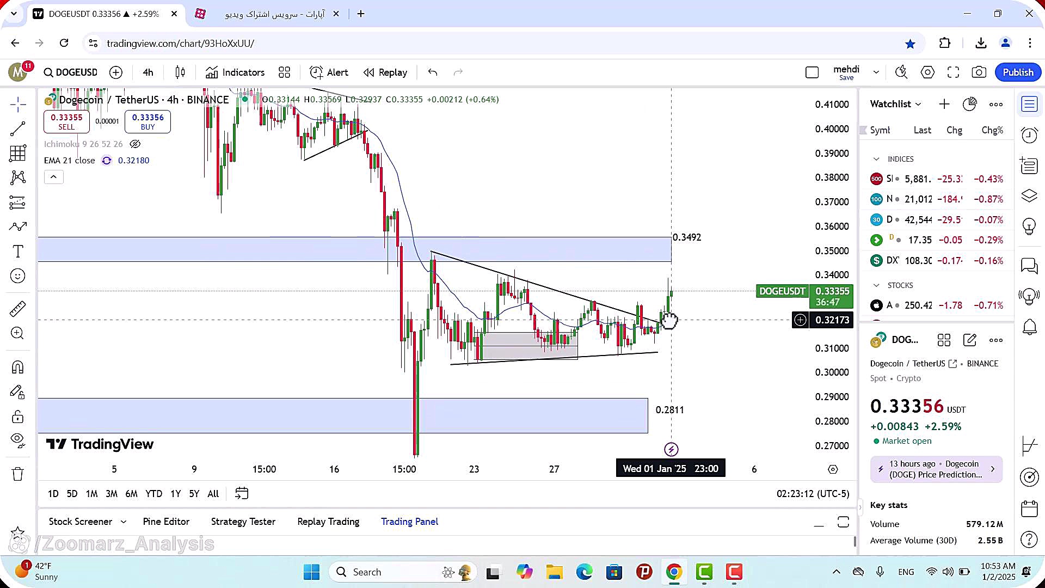Maximize the bottom panel
Screen dimensions: 1045x588
click(843, 522)
